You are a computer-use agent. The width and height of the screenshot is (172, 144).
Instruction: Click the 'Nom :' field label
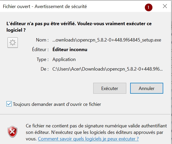[42, 40]
